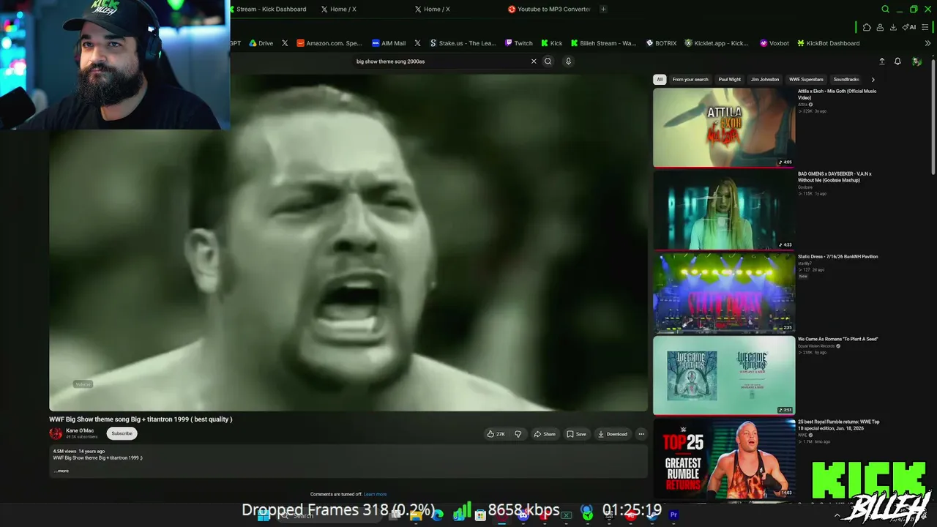Like the Big Show theme video
The width and height of the screenshot is (937, 527).
496,434
